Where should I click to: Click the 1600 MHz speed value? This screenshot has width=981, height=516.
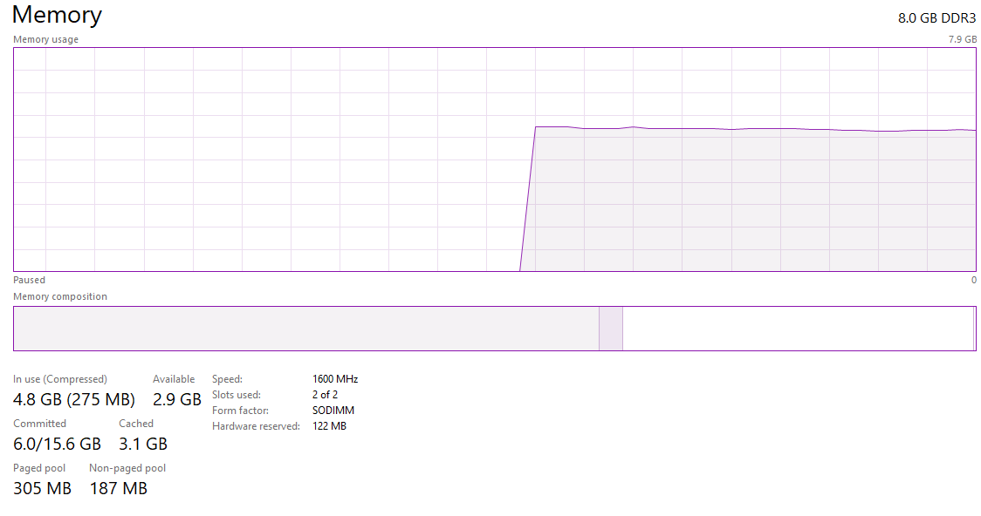(335, 379)
